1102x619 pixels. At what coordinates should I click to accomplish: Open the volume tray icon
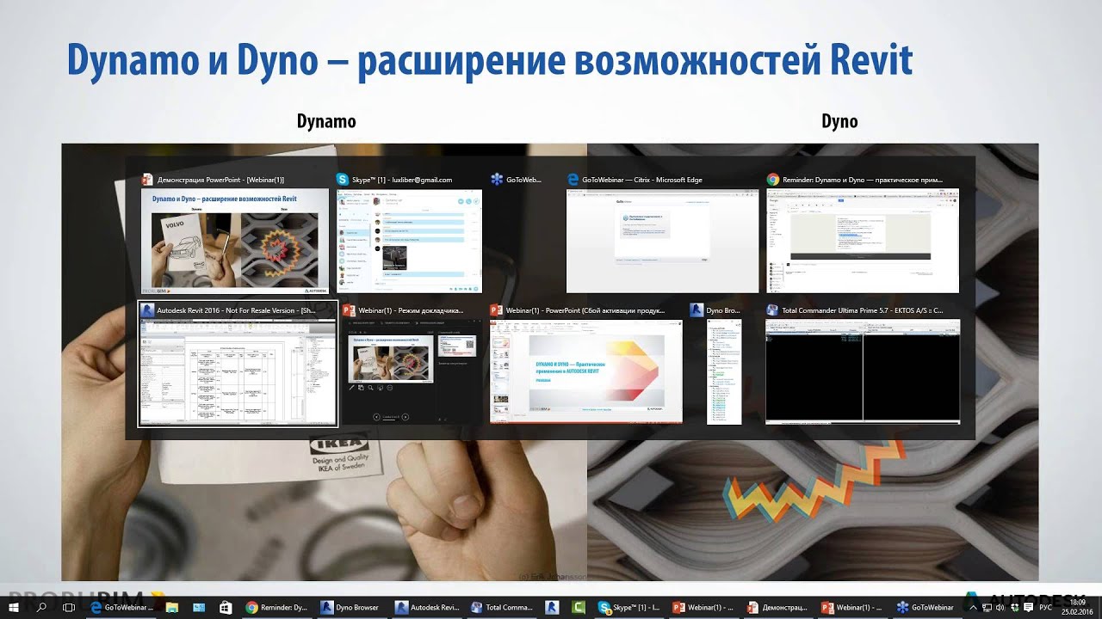tap(1000, 608)
